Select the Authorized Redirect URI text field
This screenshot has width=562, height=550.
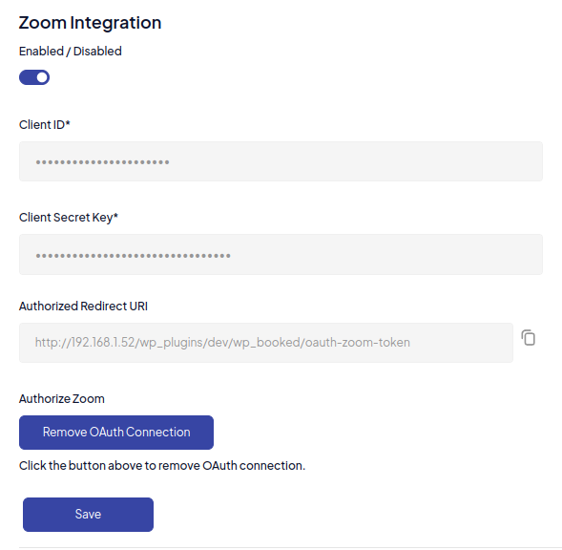(x=266, y=343)
